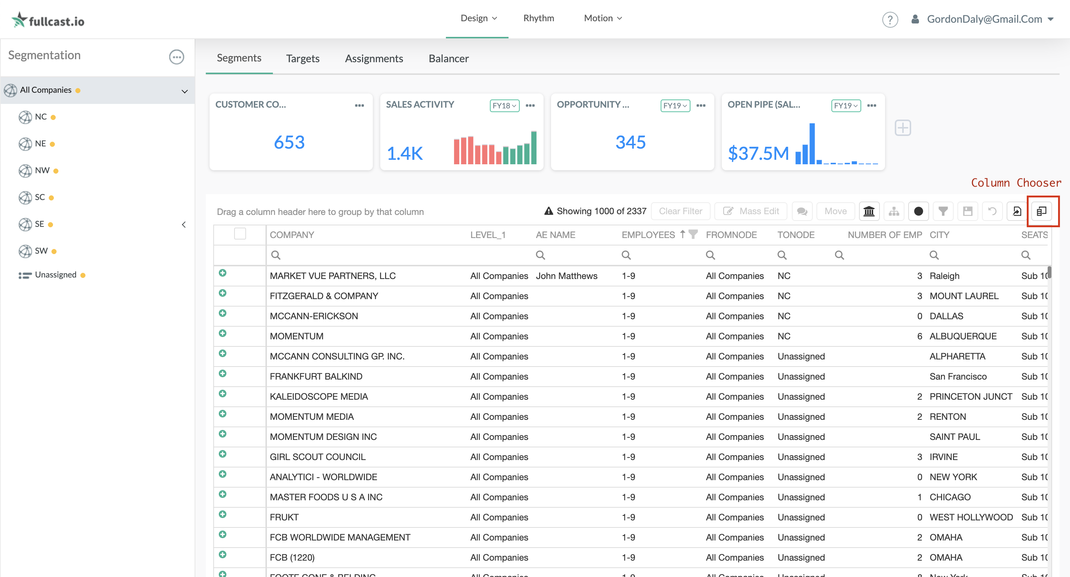Click the EMPLOYEES column header
Screen dimensions: 1070x577
point(648,235)
